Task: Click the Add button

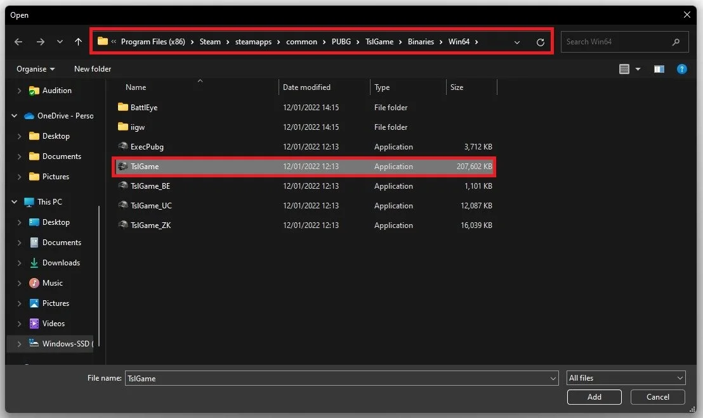Action: [594, 397]
